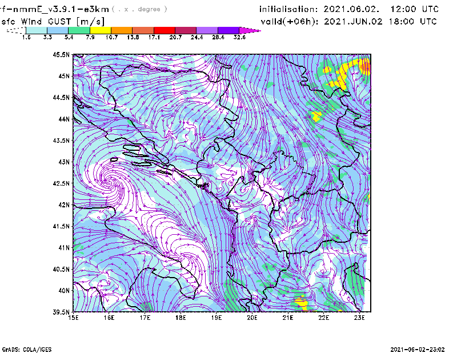
Task: Click the 22E longitude label
Action: coord(323,318)
